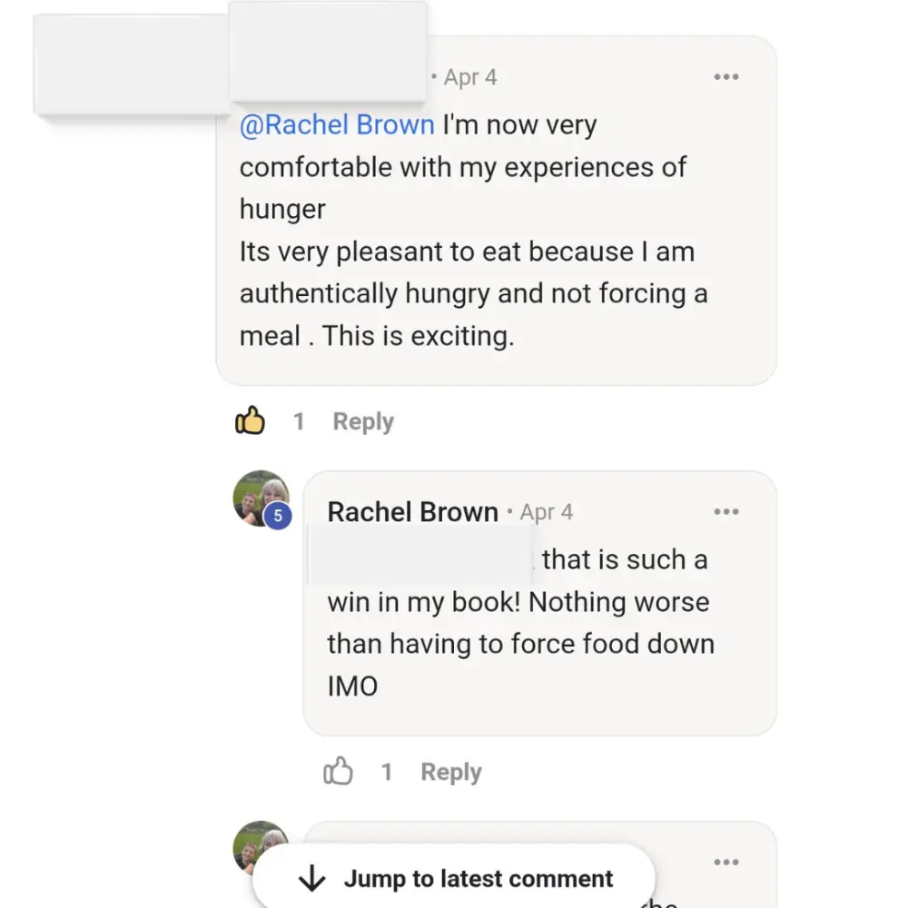This screenshot has width=908, height=908.
Task: Click the Apr 4 timestamp on top comment
Action: (469, 77)
